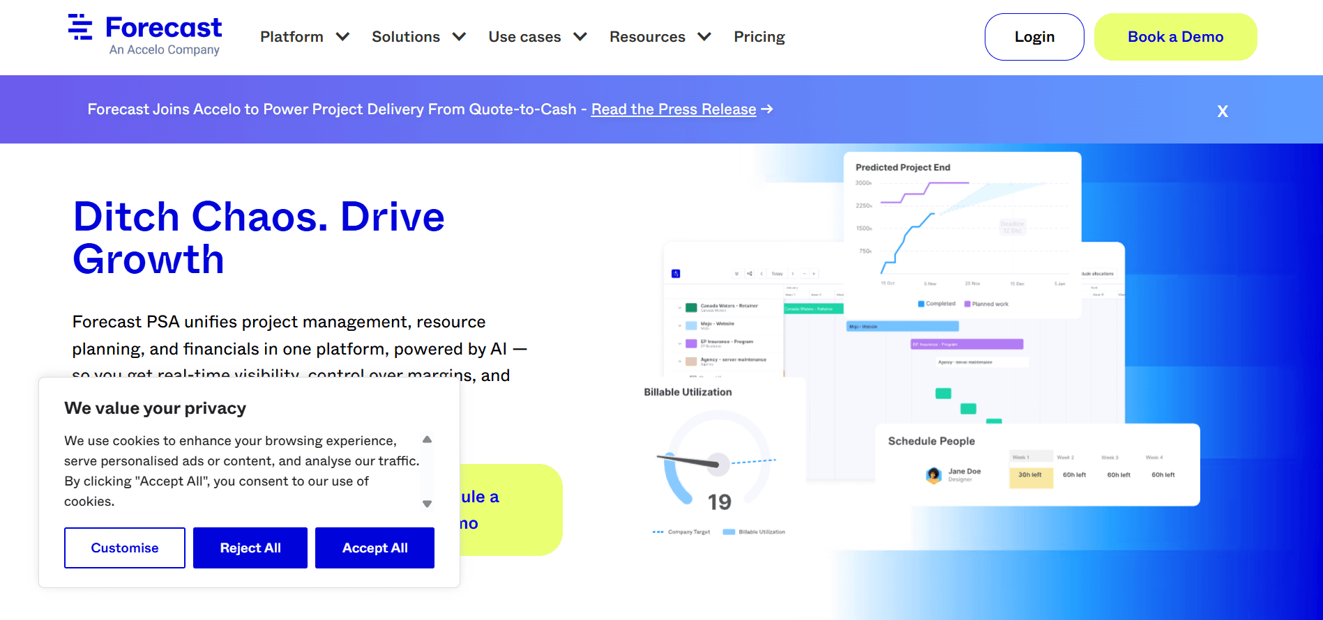The image size is (1323, 620).
Task: Click the Billable Utilization legend swatch
Action: pos(729,532)
